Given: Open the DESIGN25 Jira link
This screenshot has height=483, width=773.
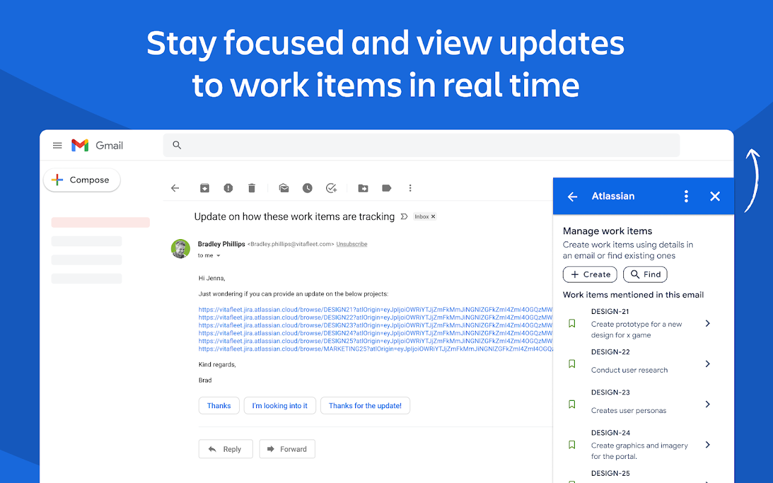Looking at the screenshot, I should [376, 341].
